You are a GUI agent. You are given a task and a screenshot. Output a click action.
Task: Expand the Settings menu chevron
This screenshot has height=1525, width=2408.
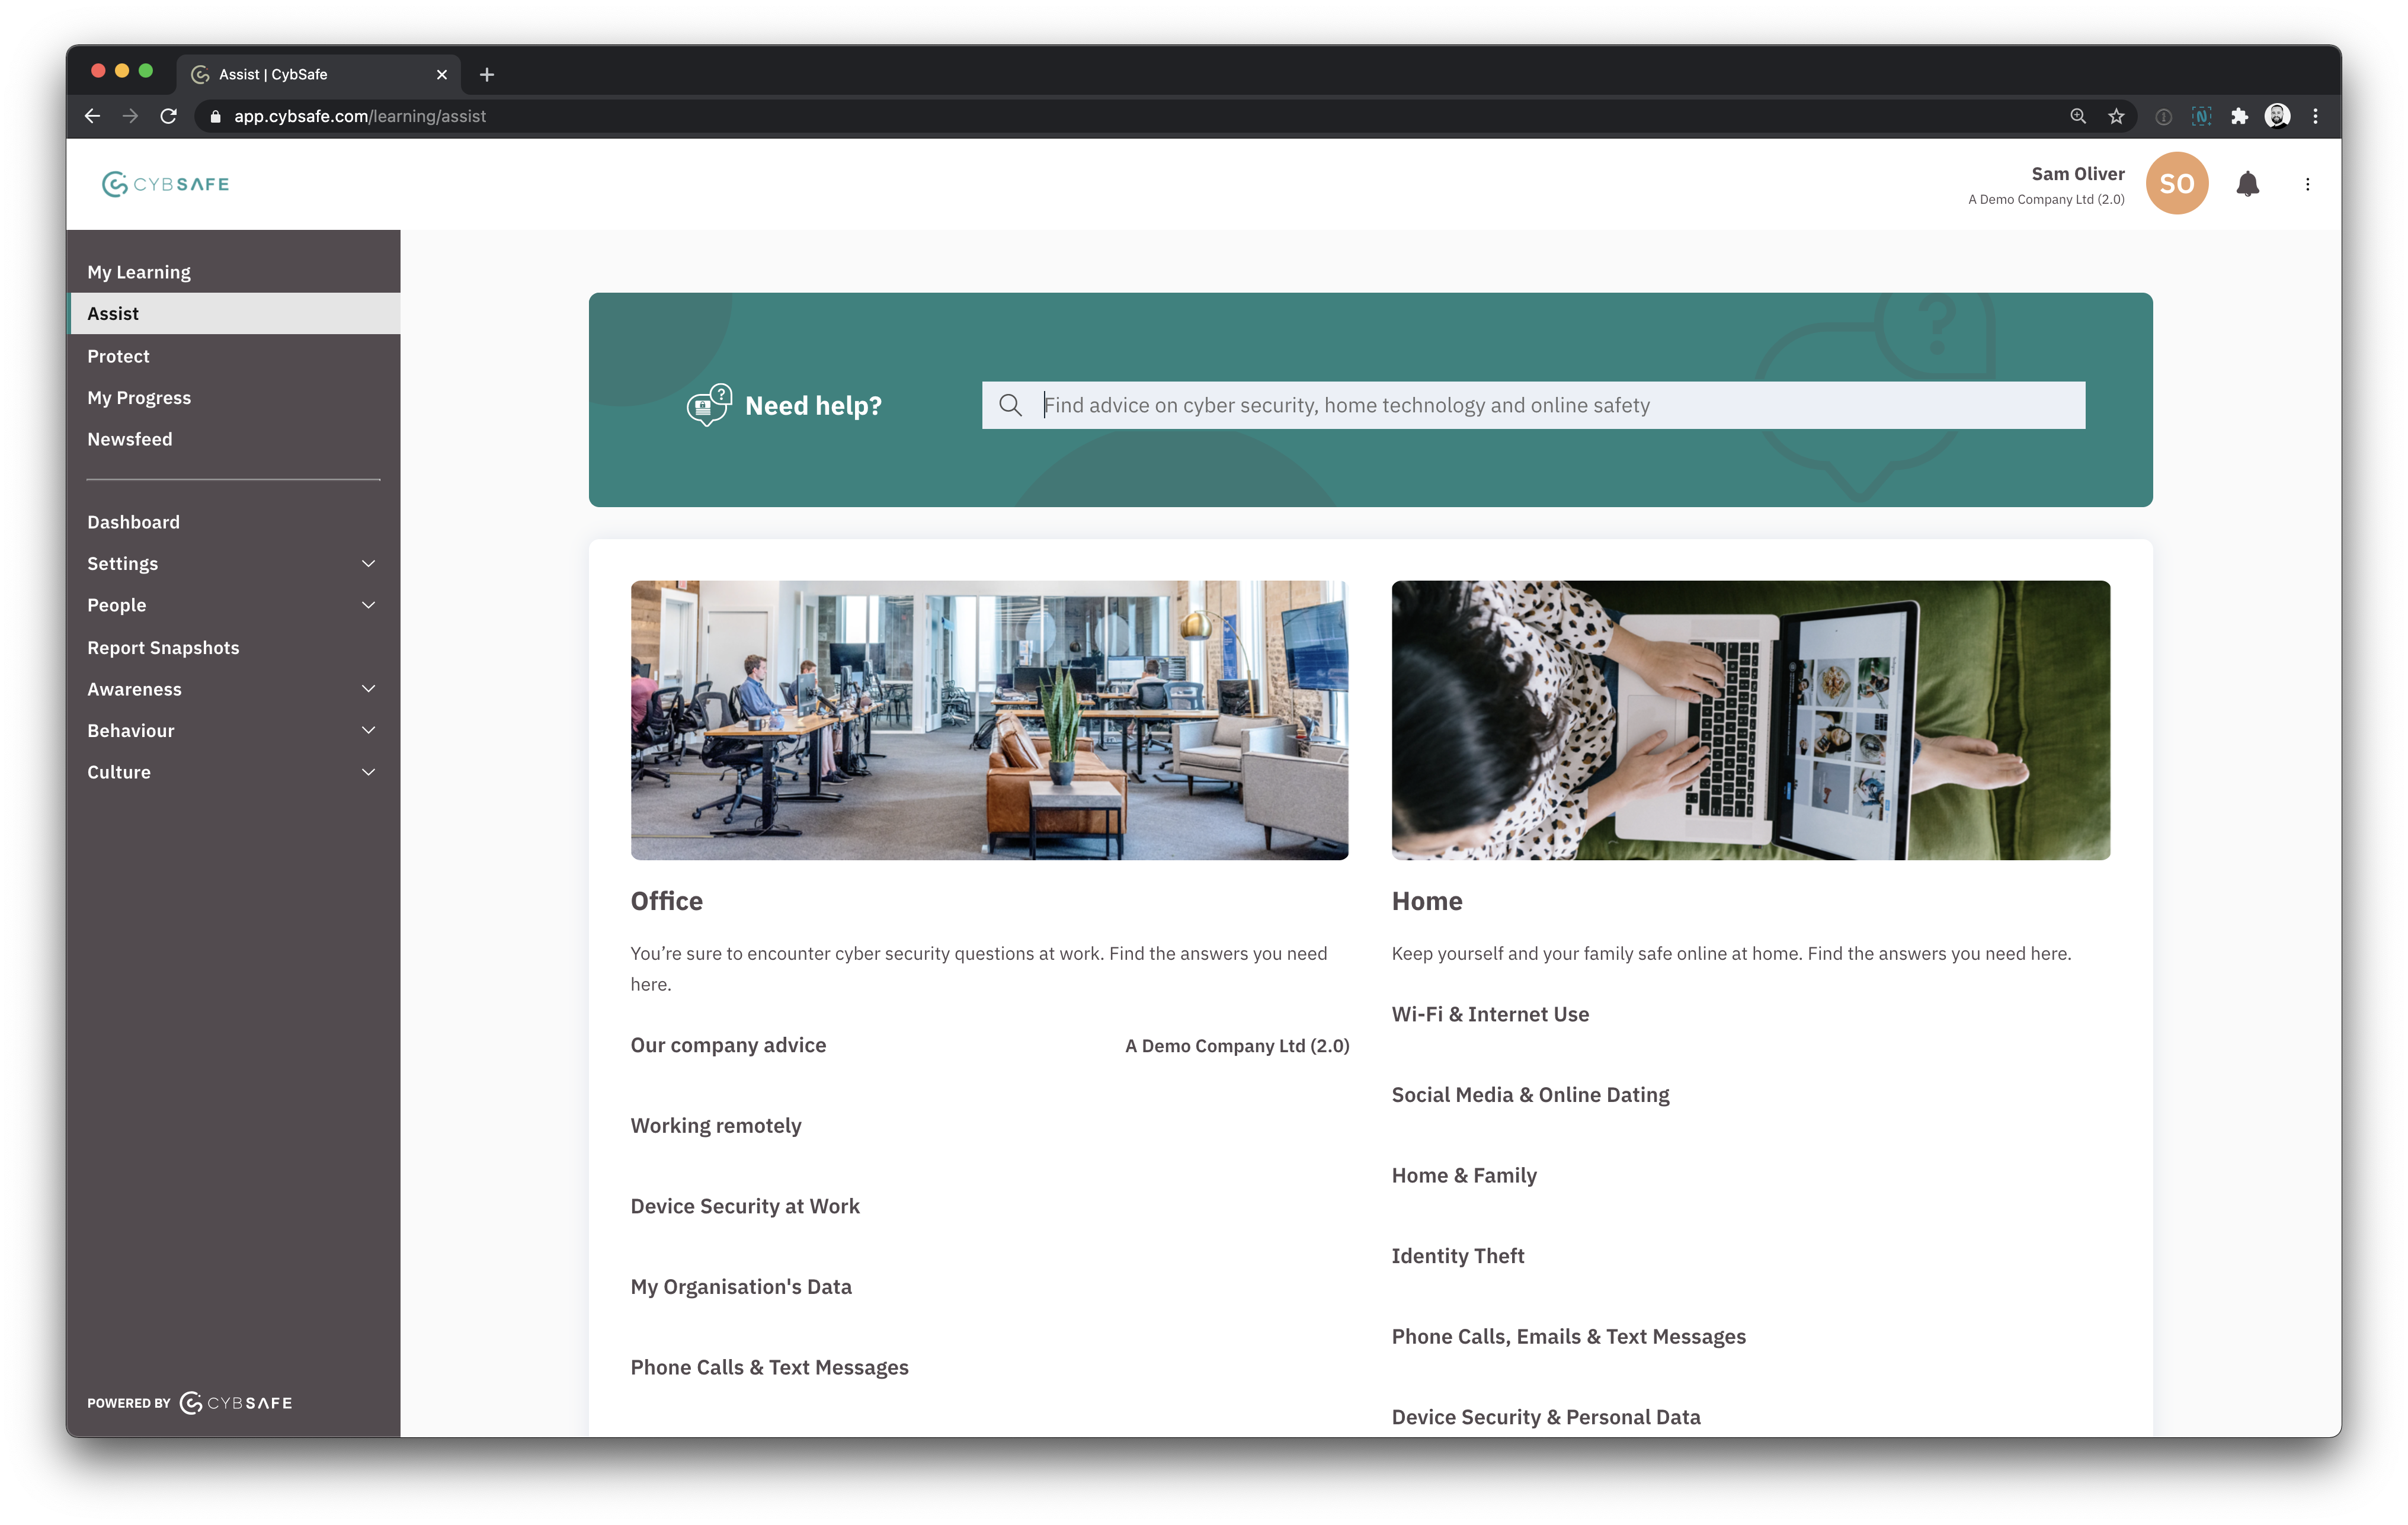(368, 564)
